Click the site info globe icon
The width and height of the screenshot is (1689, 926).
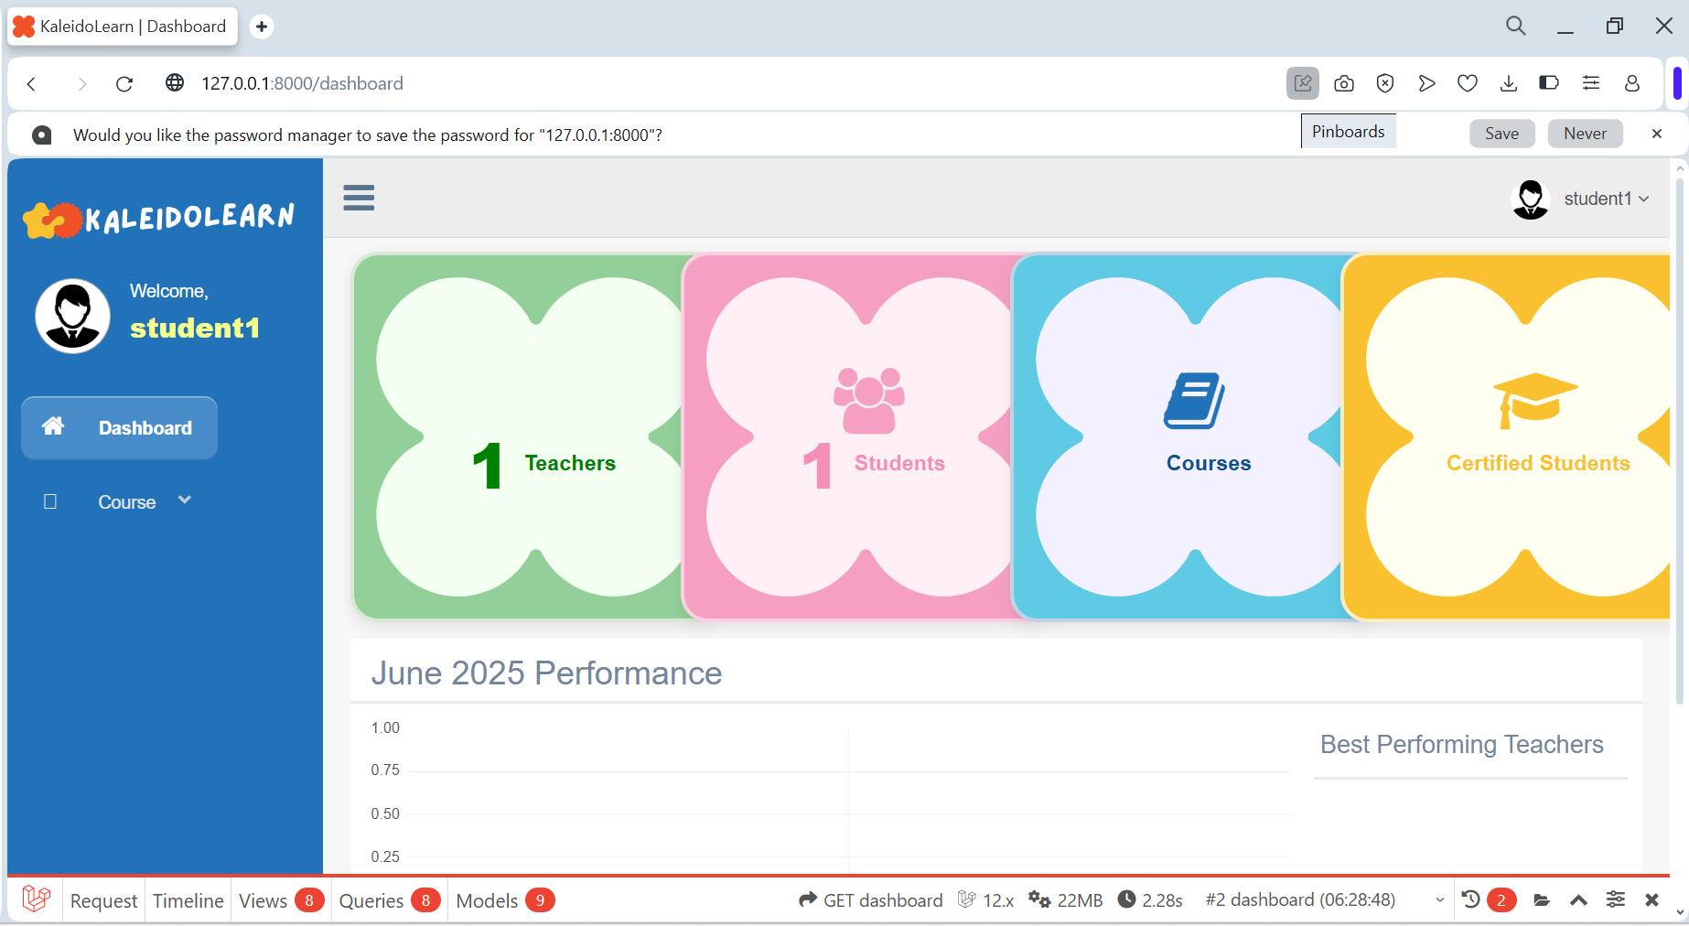click(x=175, y=83)
